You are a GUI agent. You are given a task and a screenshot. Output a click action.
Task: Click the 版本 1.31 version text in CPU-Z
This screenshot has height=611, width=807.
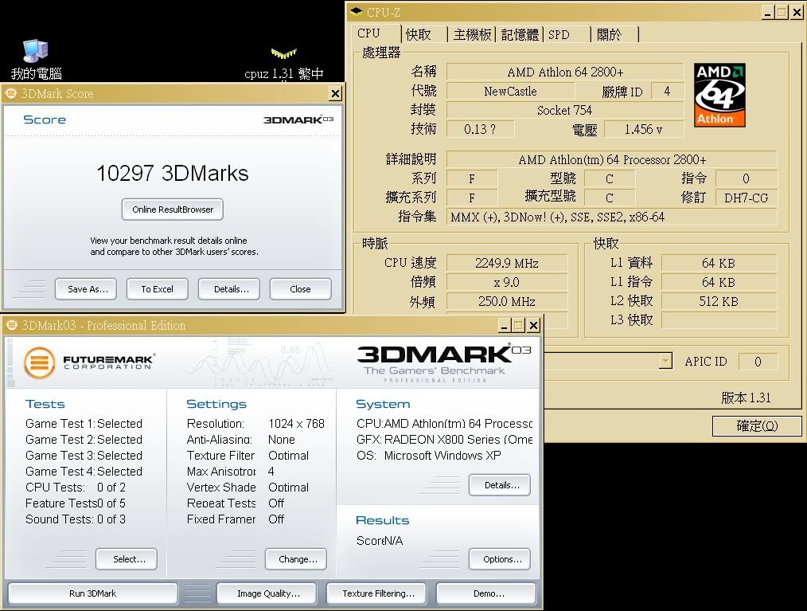point(746,398)
